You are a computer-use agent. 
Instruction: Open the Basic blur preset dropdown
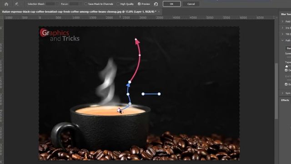click(288, 48)
